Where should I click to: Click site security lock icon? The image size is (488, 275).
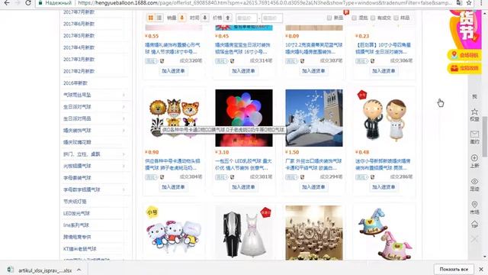pos(40,3)
